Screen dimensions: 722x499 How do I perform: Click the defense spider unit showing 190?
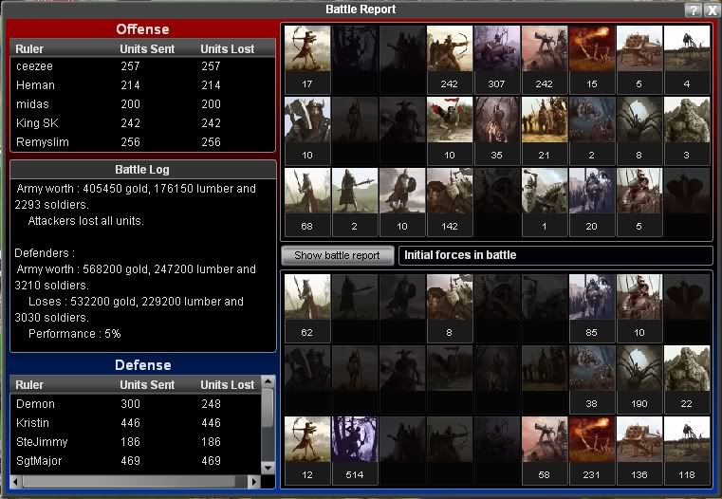(x=639, y=379)
